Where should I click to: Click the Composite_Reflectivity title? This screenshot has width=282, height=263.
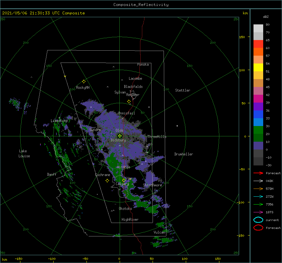(x=141, y=5)
